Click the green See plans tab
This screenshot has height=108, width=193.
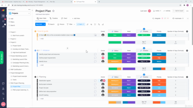2,58
